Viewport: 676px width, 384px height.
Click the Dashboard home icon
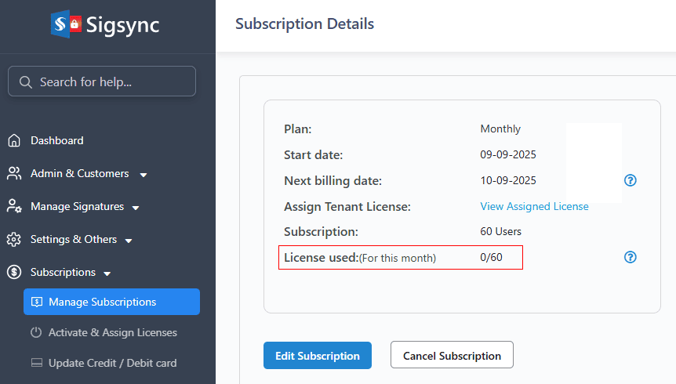click(14, 141)
